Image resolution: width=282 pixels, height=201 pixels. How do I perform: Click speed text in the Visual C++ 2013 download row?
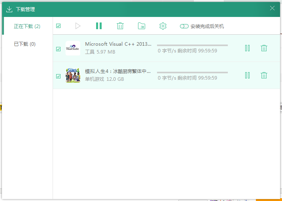point(187,51)
